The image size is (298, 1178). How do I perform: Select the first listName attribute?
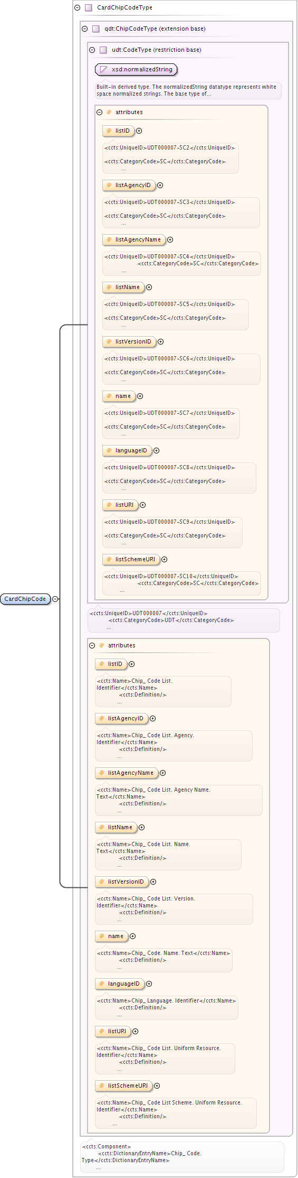(x=123, y=287)
